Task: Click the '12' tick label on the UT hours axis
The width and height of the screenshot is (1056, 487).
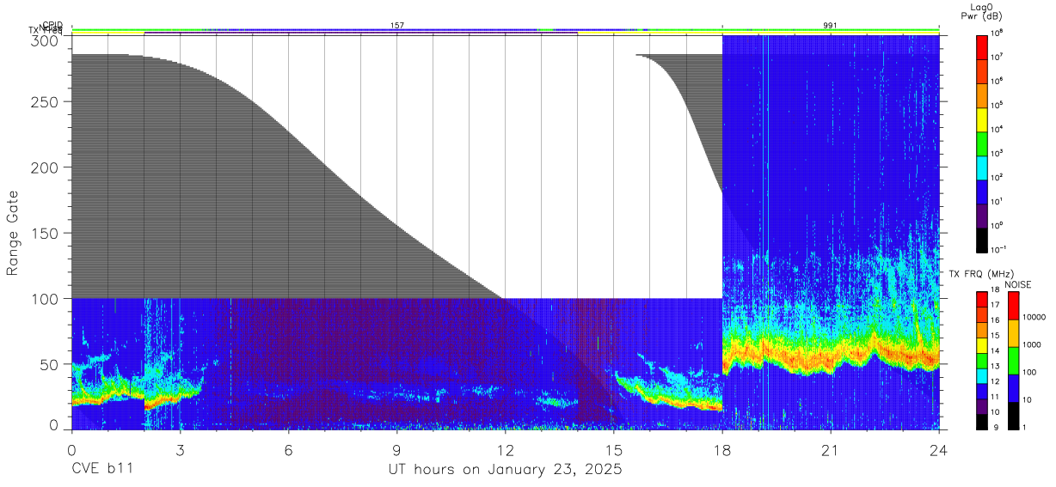Action: 505,450
